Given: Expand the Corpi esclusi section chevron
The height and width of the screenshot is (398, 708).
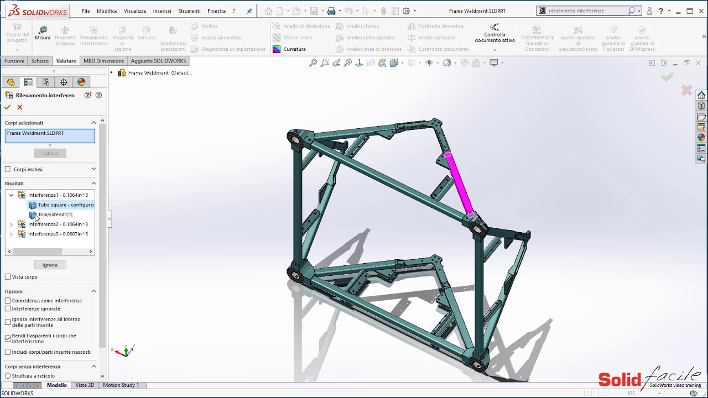Looking at the screenshot, I should pos(93,169).
